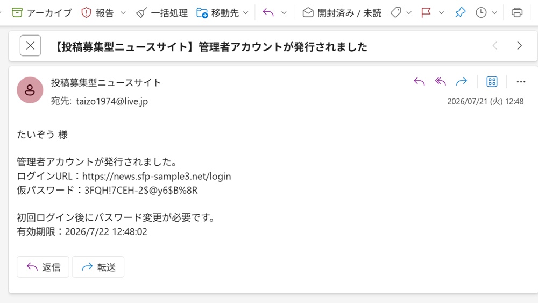
Task: Flag this message with the red flag
Action: (x=426, y=13)
